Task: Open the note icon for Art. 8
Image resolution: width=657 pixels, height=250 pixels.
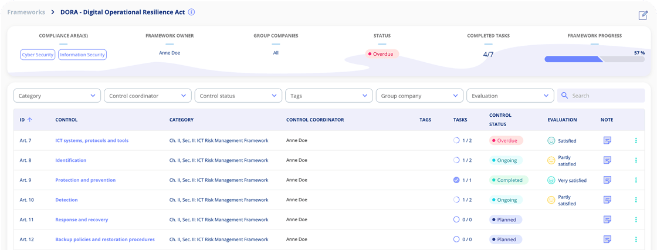Action: (607, 160)
